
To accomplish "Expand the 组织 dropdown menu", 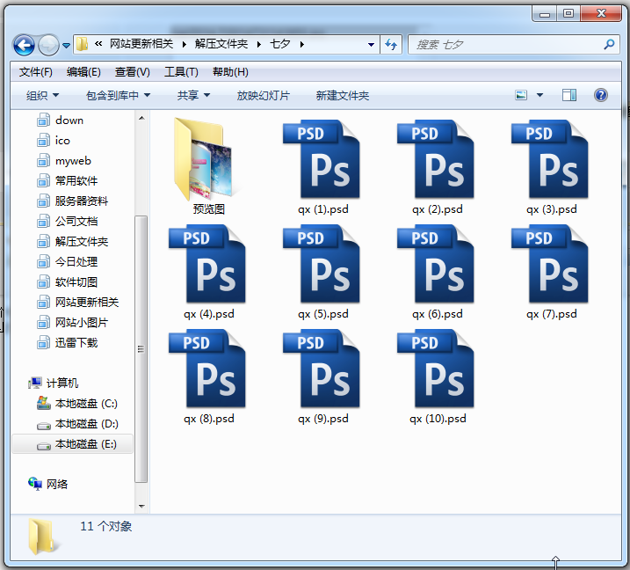I will coord(42,96).
